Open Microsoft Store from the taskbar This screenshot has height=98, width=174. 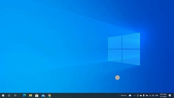[x=37, y=96]
